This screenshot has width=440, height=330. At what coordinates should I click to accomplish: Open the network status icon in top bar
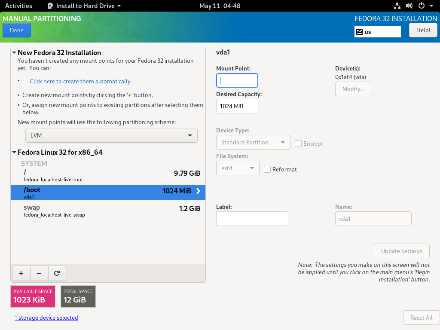(x=397, y=6)
